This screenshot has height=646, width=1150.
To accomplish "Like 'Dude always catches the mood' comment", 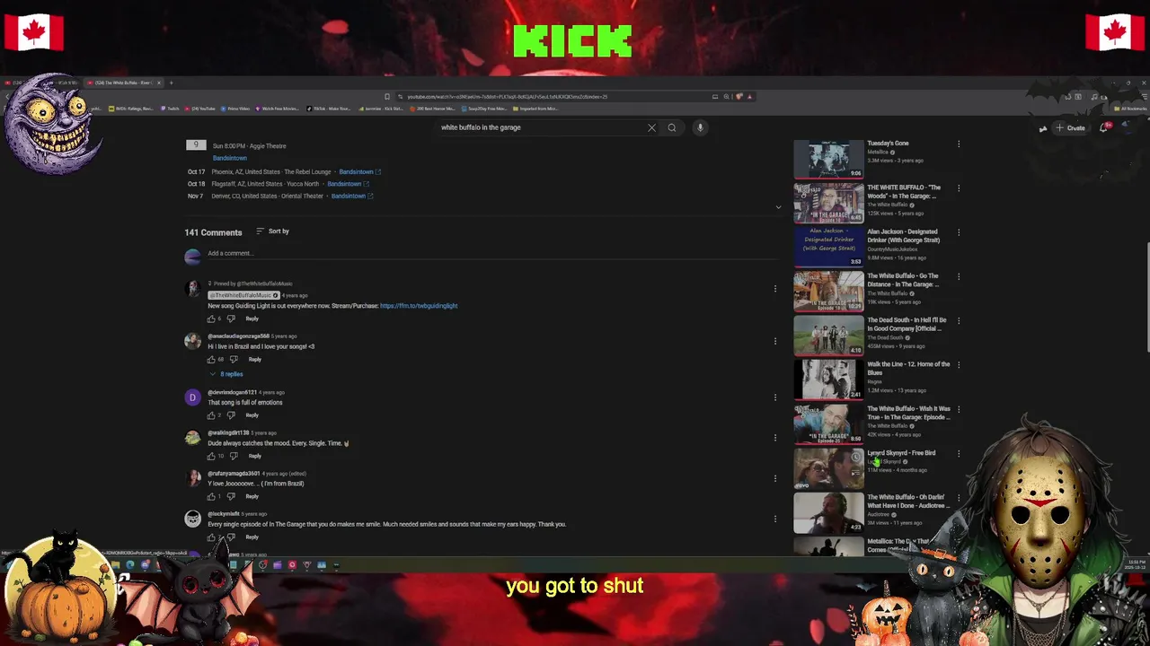I will tap(212, 456).
